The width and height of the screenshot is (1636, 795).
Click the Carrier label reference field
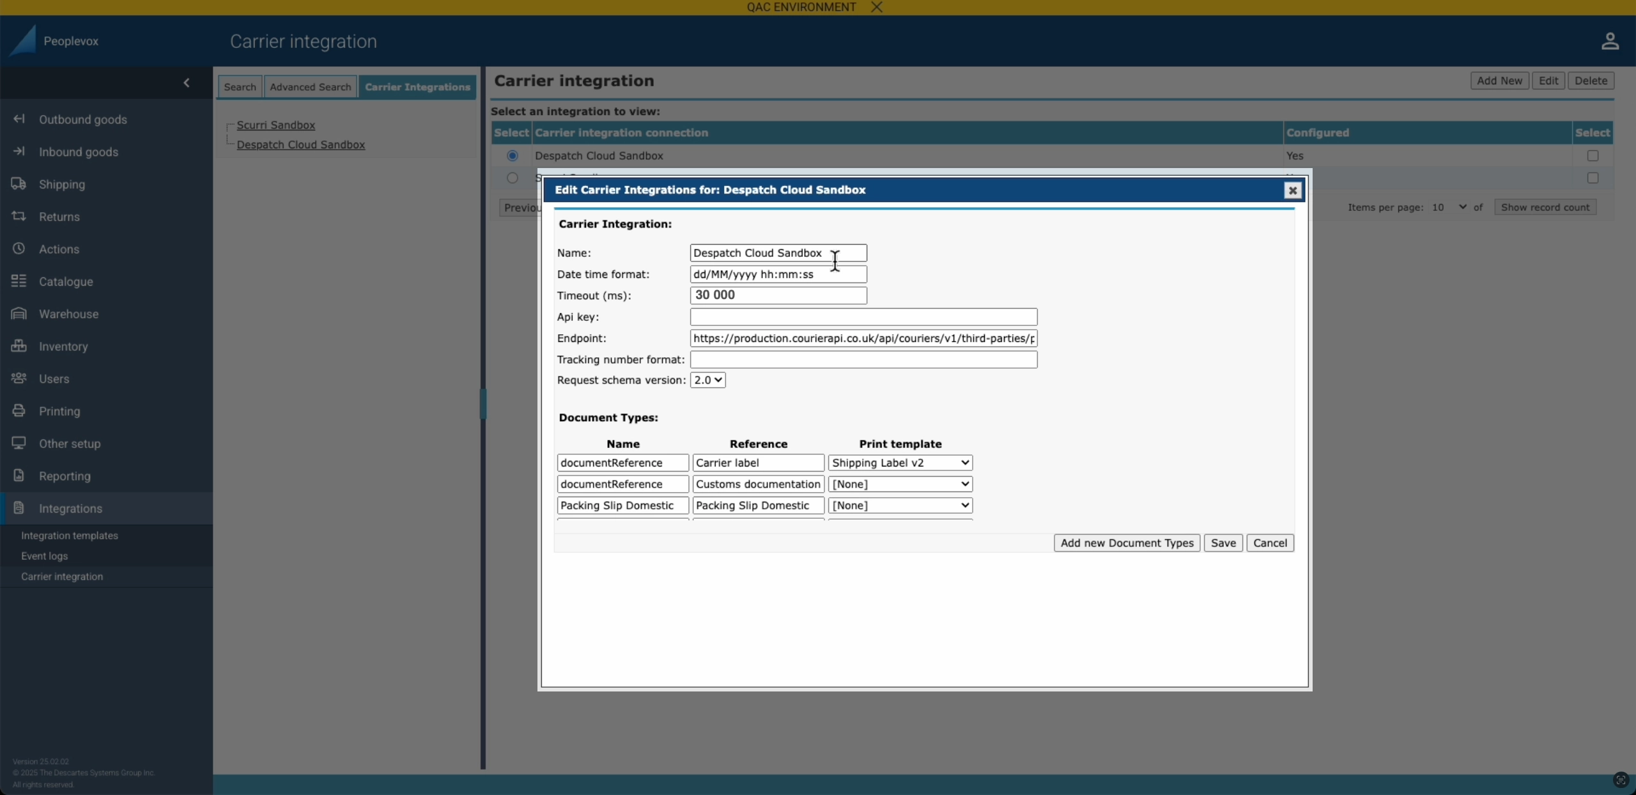[758, 463]
